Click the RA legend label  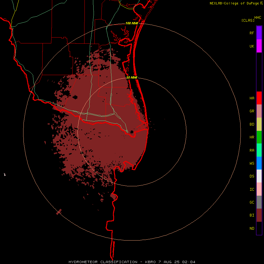(252, 150)
